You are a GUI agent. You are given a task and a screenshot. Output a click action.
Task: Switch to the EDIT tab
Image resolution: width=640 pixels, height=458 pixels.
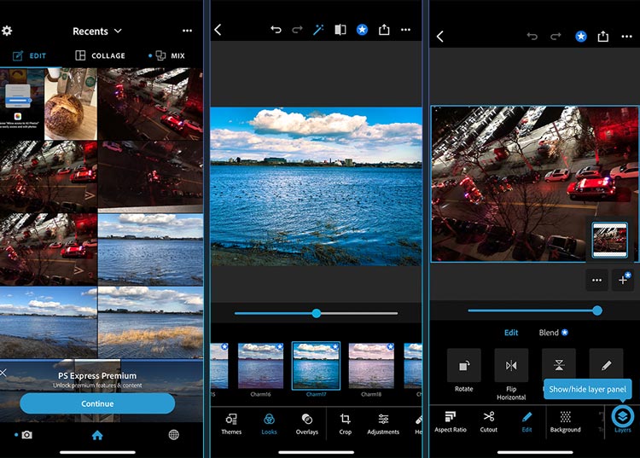[x=29, y=56]
